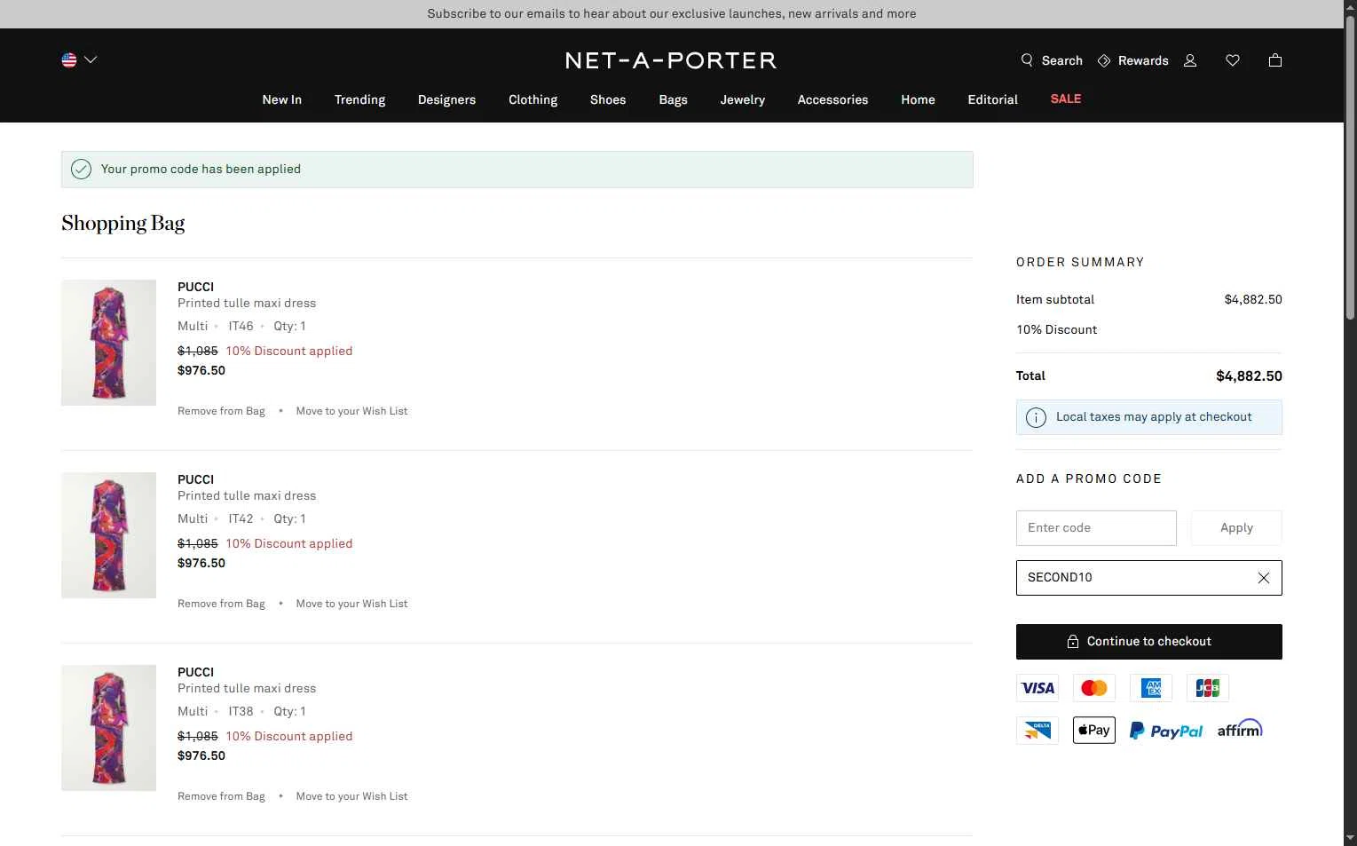Click the JCB payment icon
The width and height of the screenshot is (1357, 846).
[x=1208, y=688]
